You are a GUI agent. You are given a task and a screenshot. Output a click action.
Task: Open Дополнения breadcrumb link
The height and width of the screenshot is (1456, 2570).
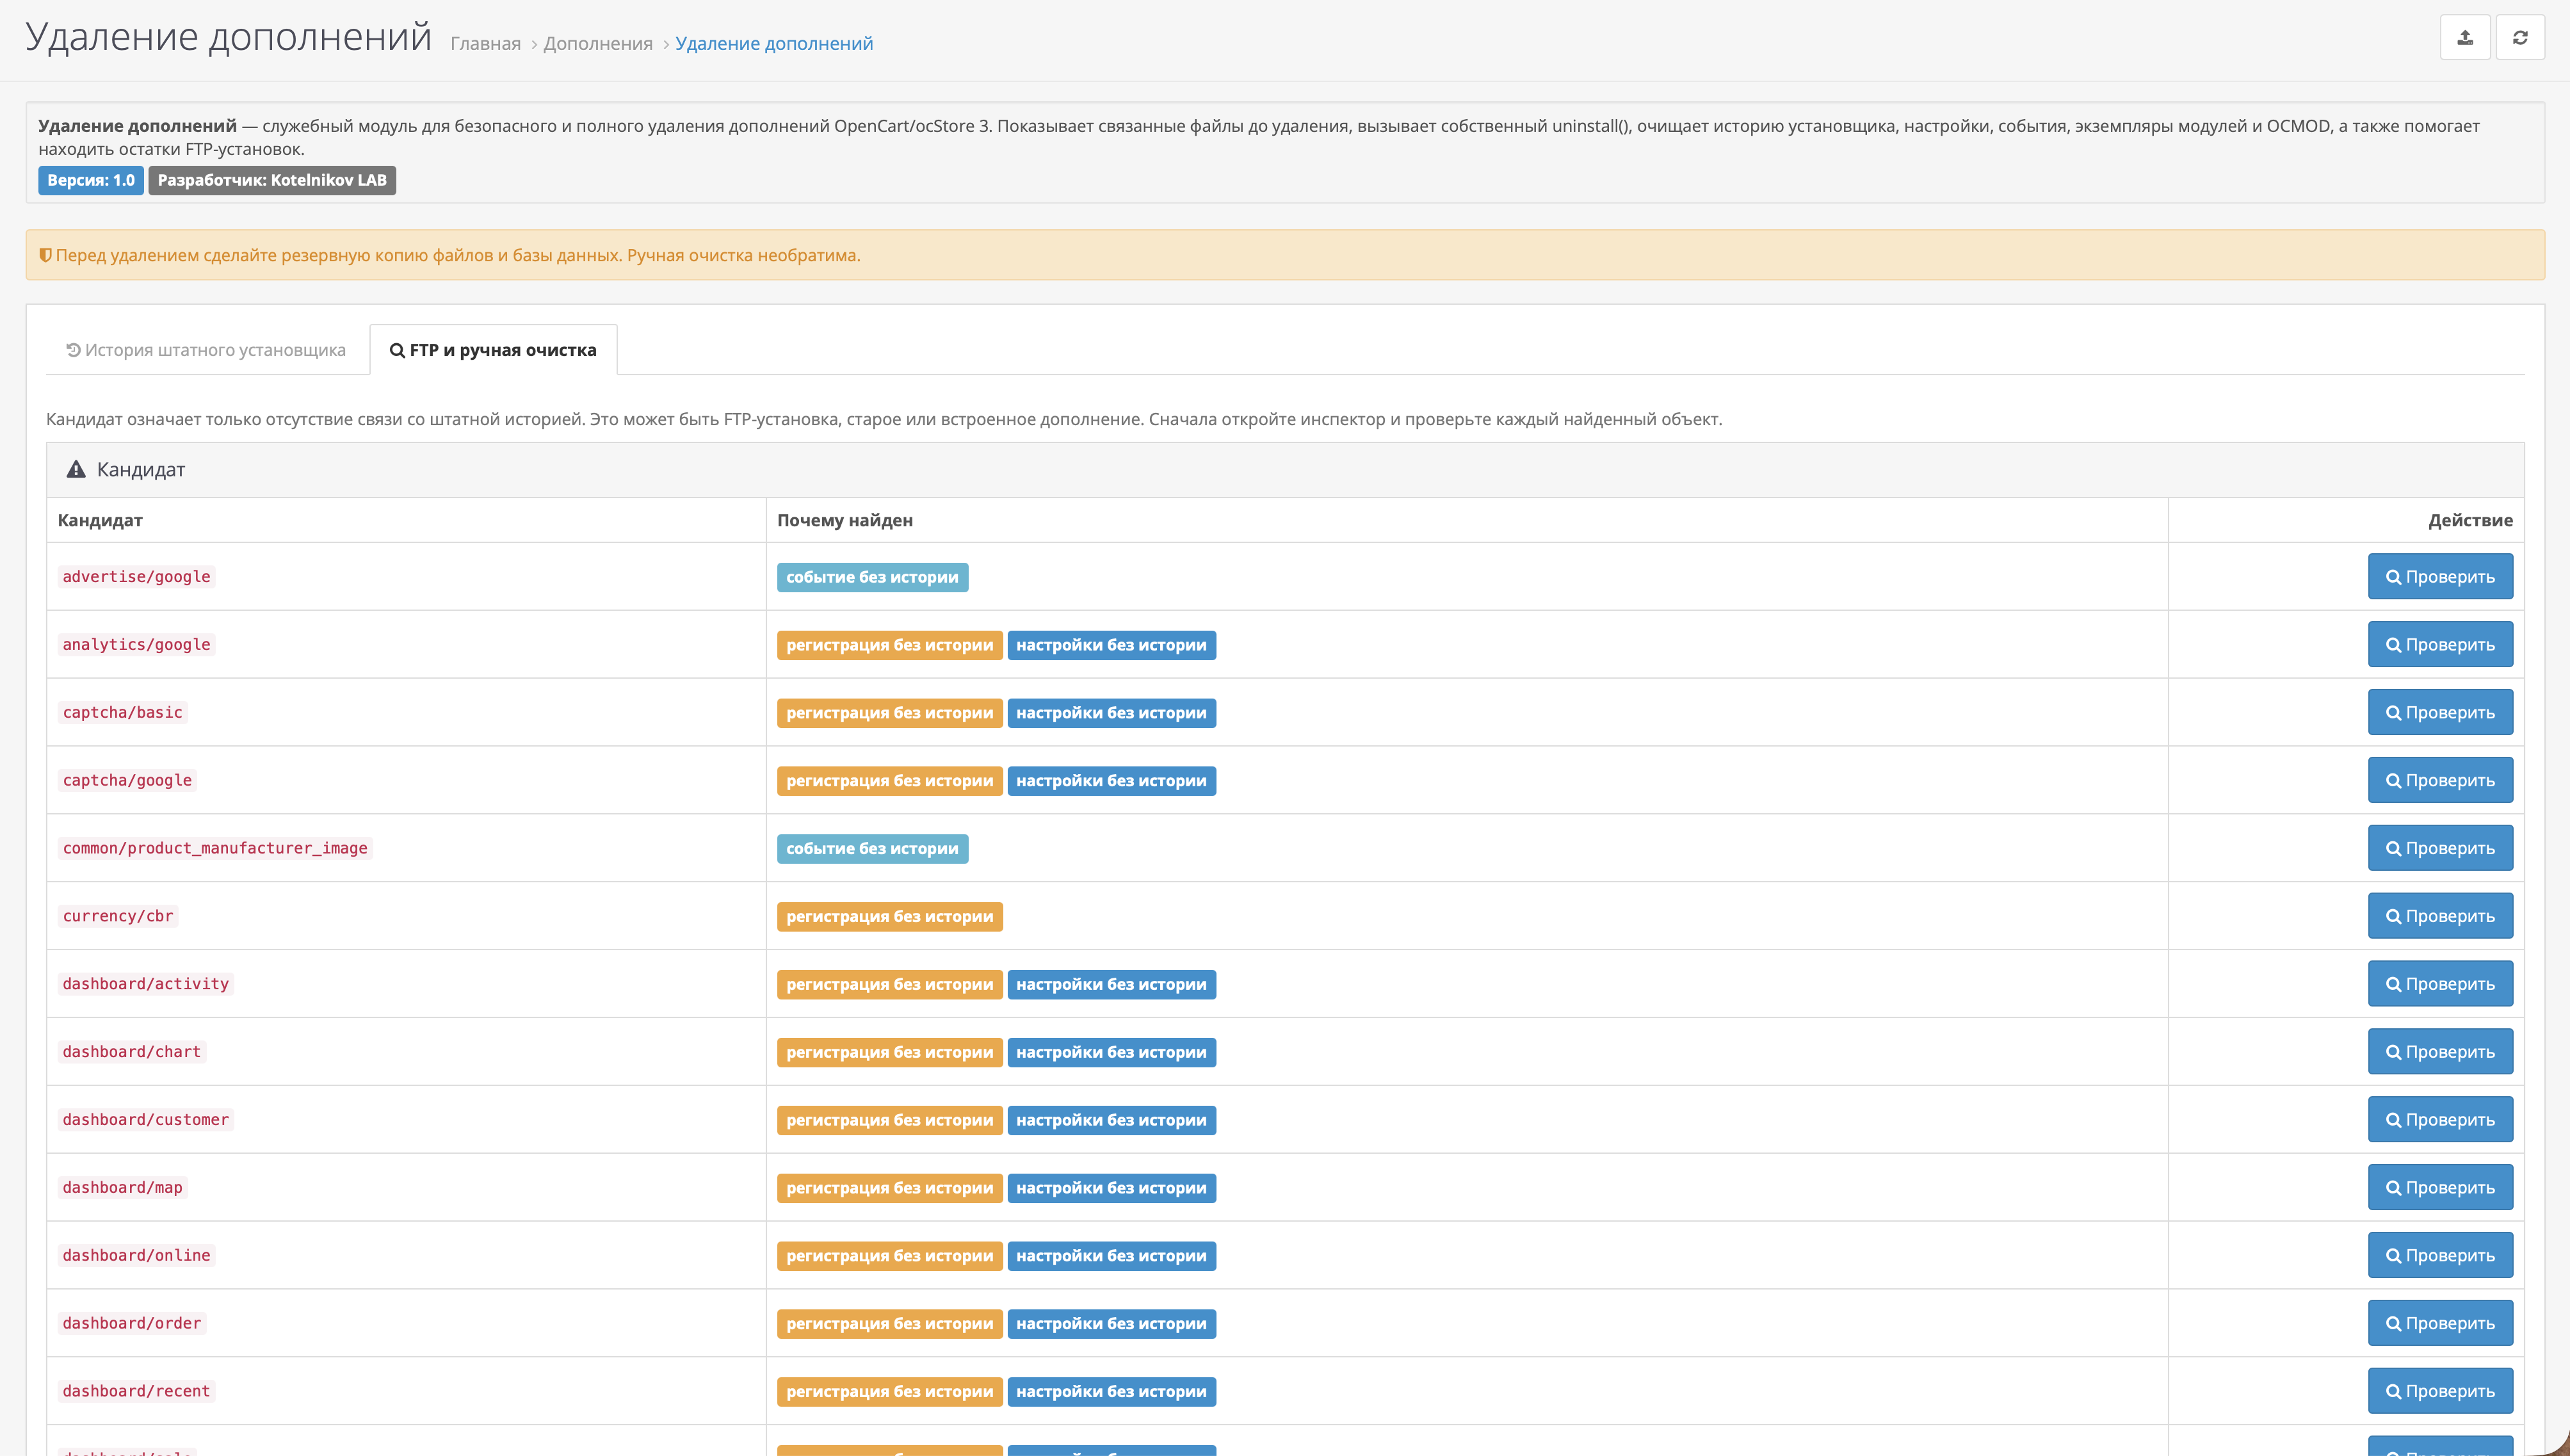coord(598,43)
